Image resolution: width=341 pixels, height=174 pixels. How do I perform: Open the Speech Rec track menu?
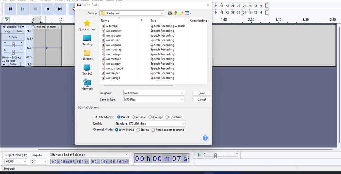(15, 27)
